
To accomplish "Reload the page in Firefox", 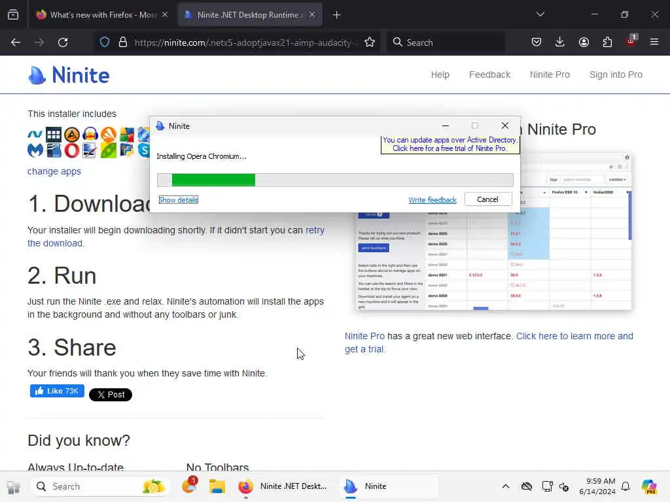I will pyautogui.click(x=63, y=42).
